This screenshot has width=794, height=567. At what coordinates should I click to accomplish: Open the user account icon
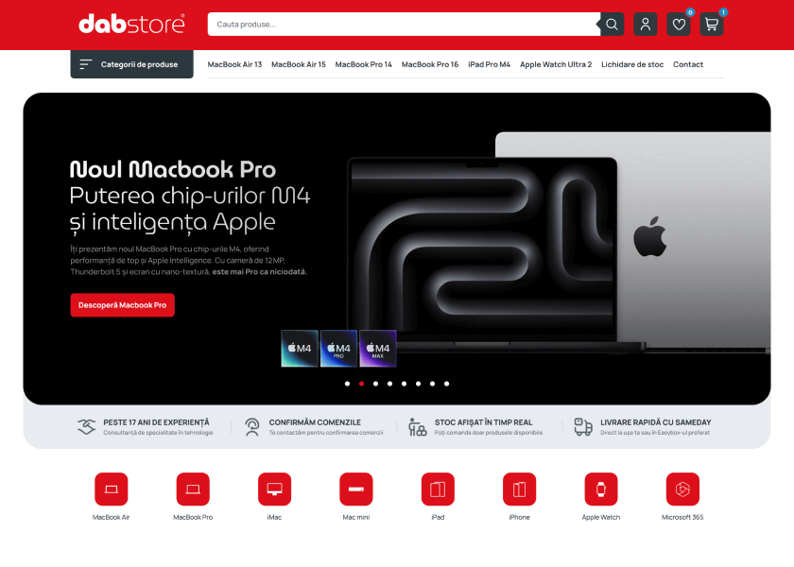pos(645,25)
